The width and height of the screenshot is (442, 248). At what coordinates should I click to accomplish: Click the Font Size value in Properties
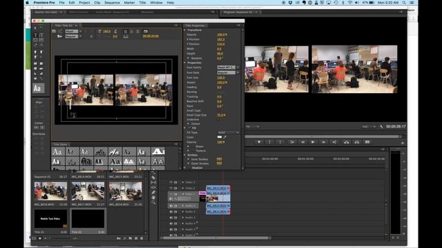click(x=221, y=78)
